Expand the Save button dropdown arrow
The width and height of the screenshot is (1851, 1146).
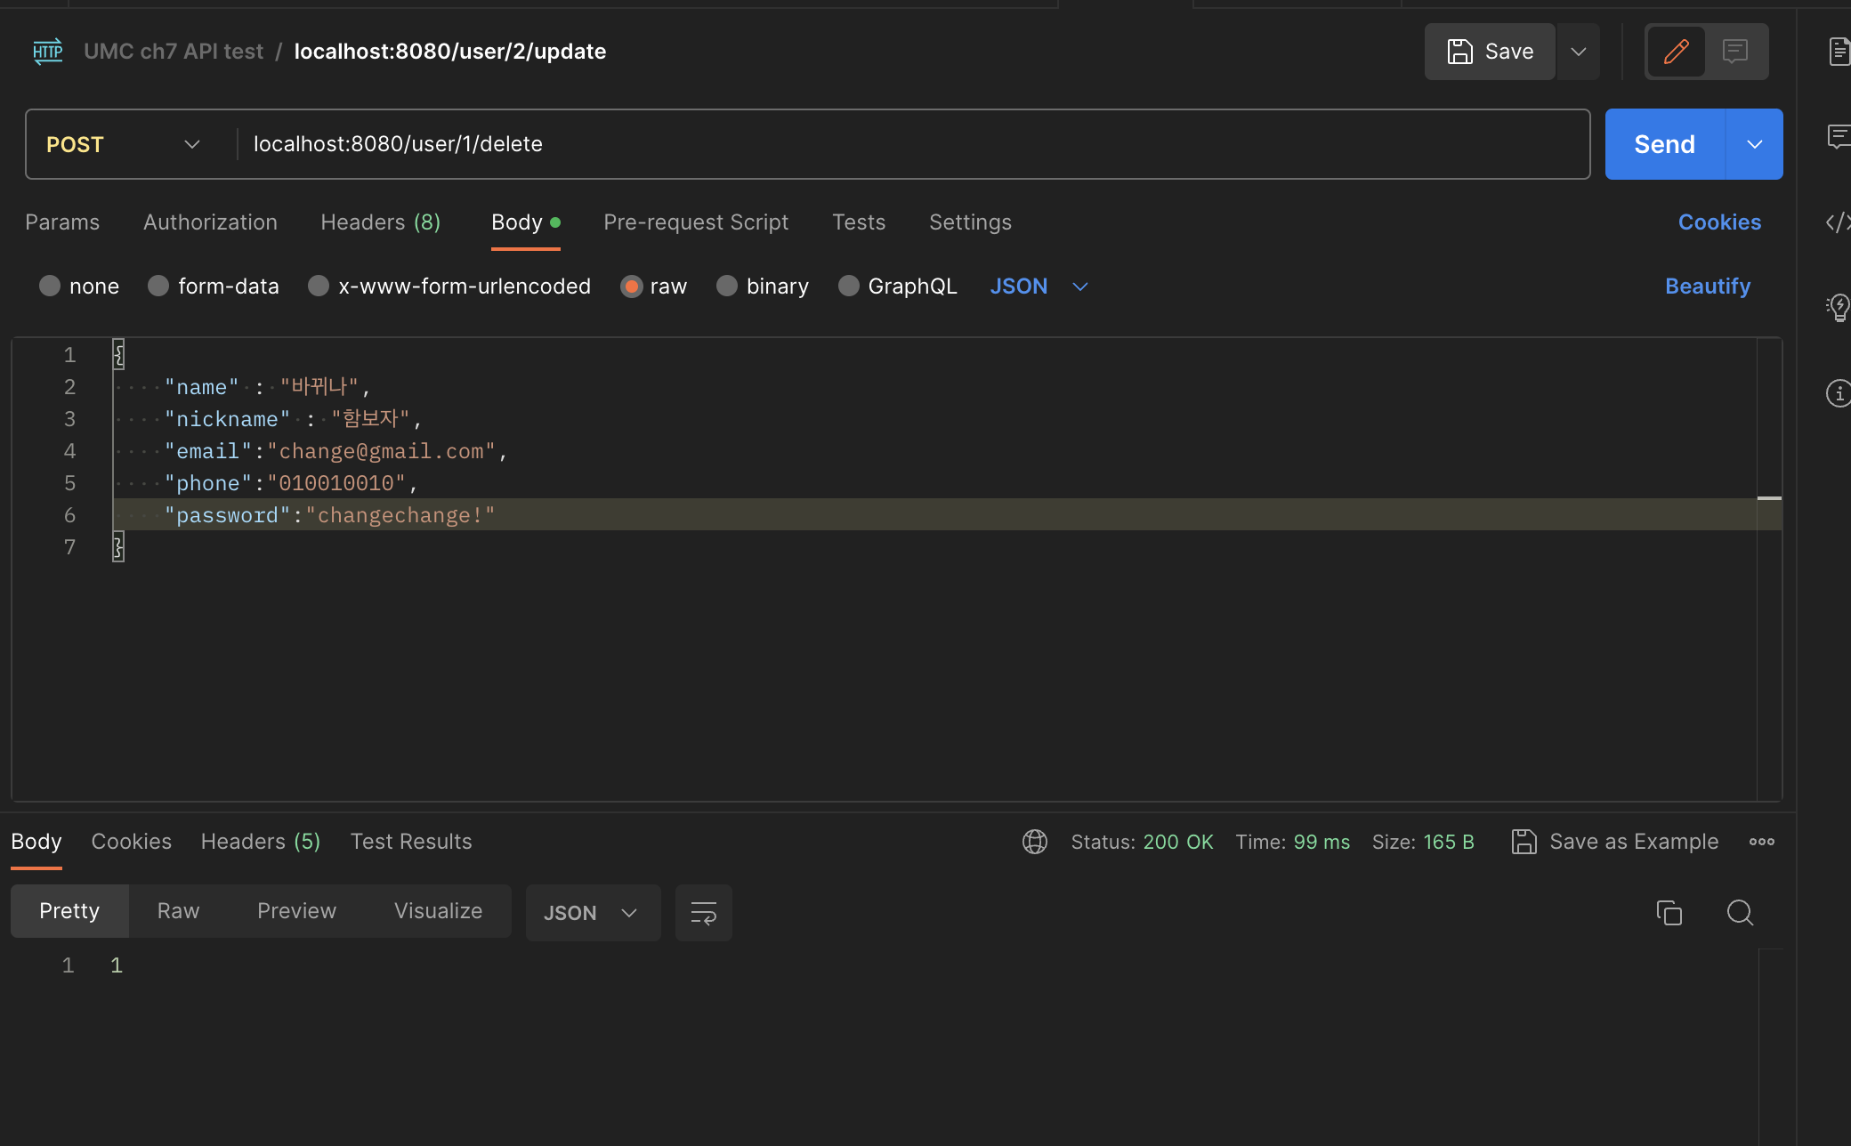coord(1579,52)
